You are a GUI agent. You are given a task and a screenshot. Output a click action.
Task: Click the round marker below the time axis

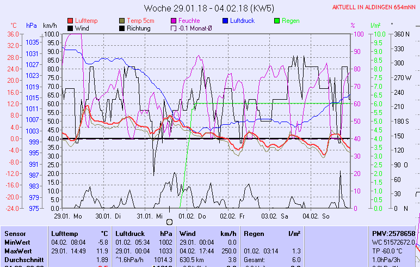click(169, 222)
